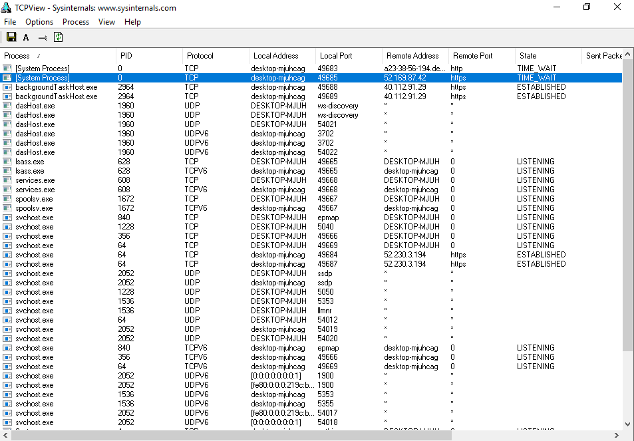This screenshot has width=634, height=441.
Task: Click local port 54017 cell
Action: (x=327, y=412)
